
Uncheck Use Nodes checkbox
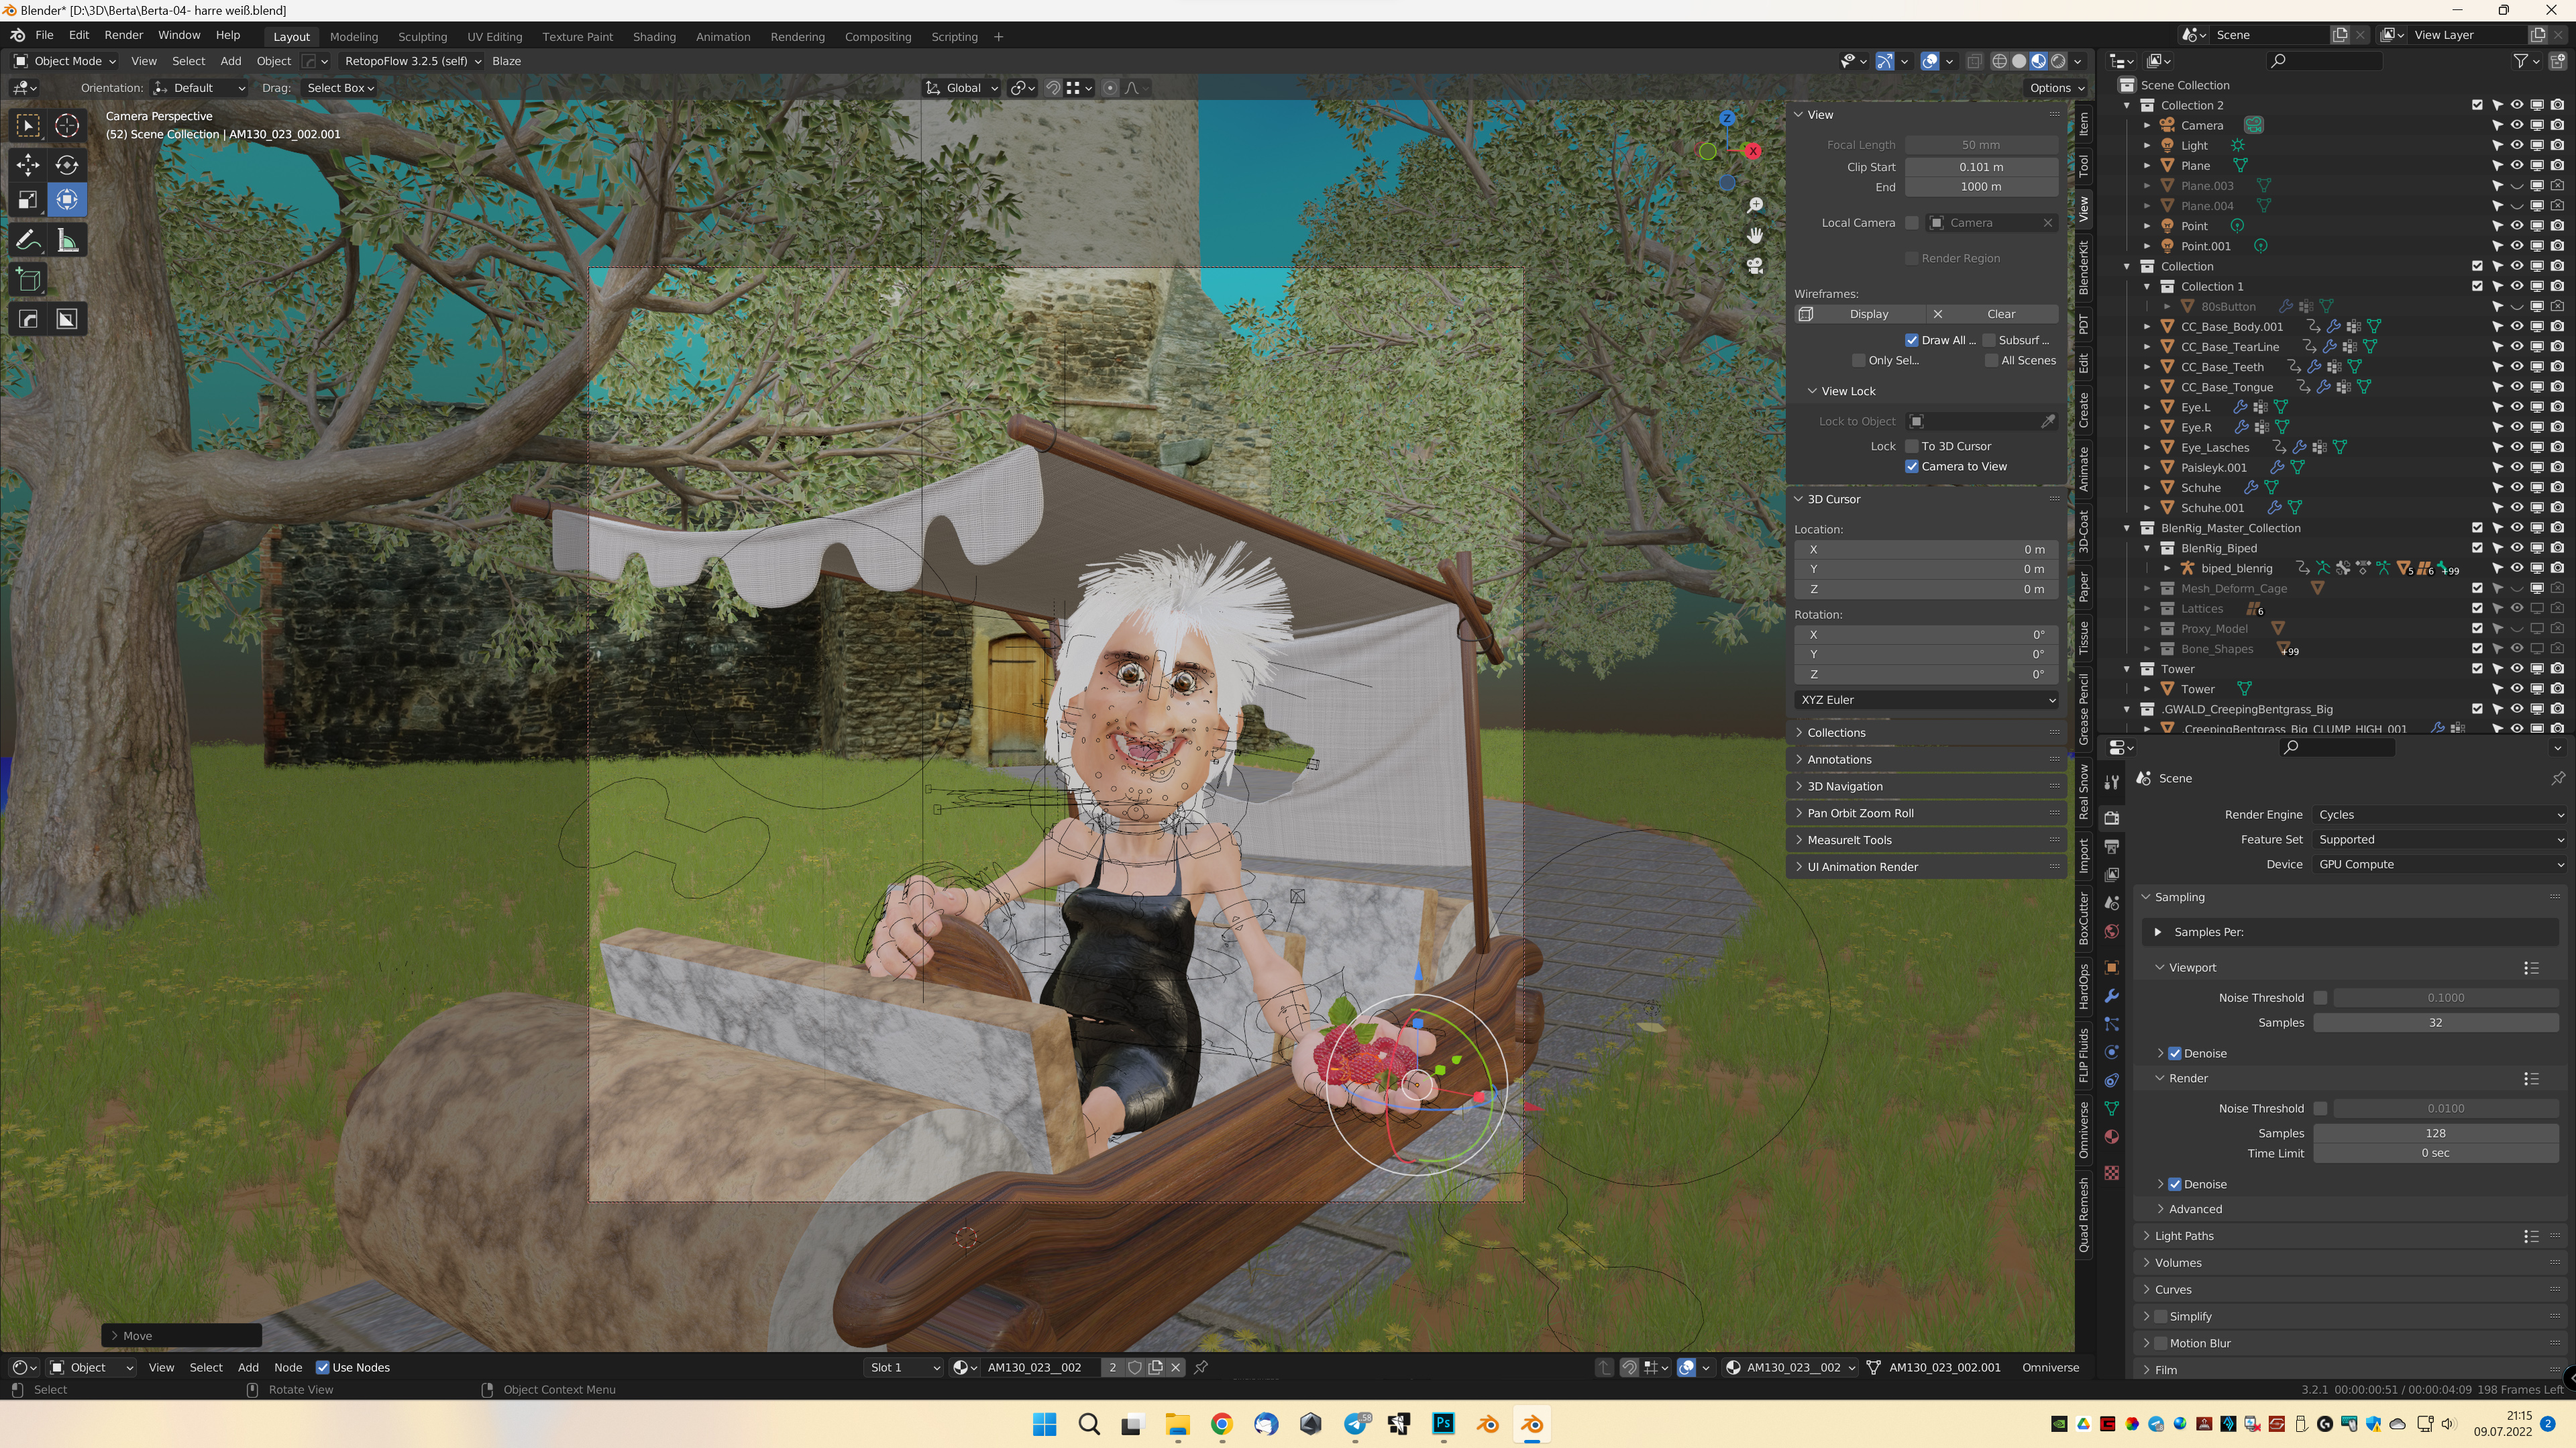point(322,1367)
